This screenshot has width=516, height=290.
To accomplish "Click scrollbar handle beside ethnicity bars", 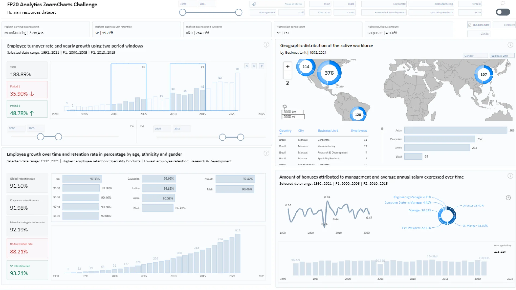I will [x=382, y=129].
